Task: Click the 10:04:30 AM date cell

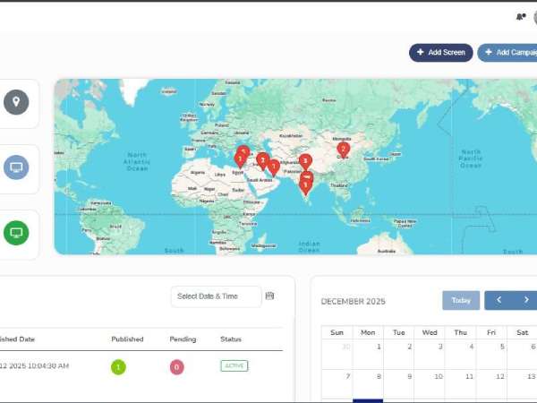Action: tap(34, 366)
